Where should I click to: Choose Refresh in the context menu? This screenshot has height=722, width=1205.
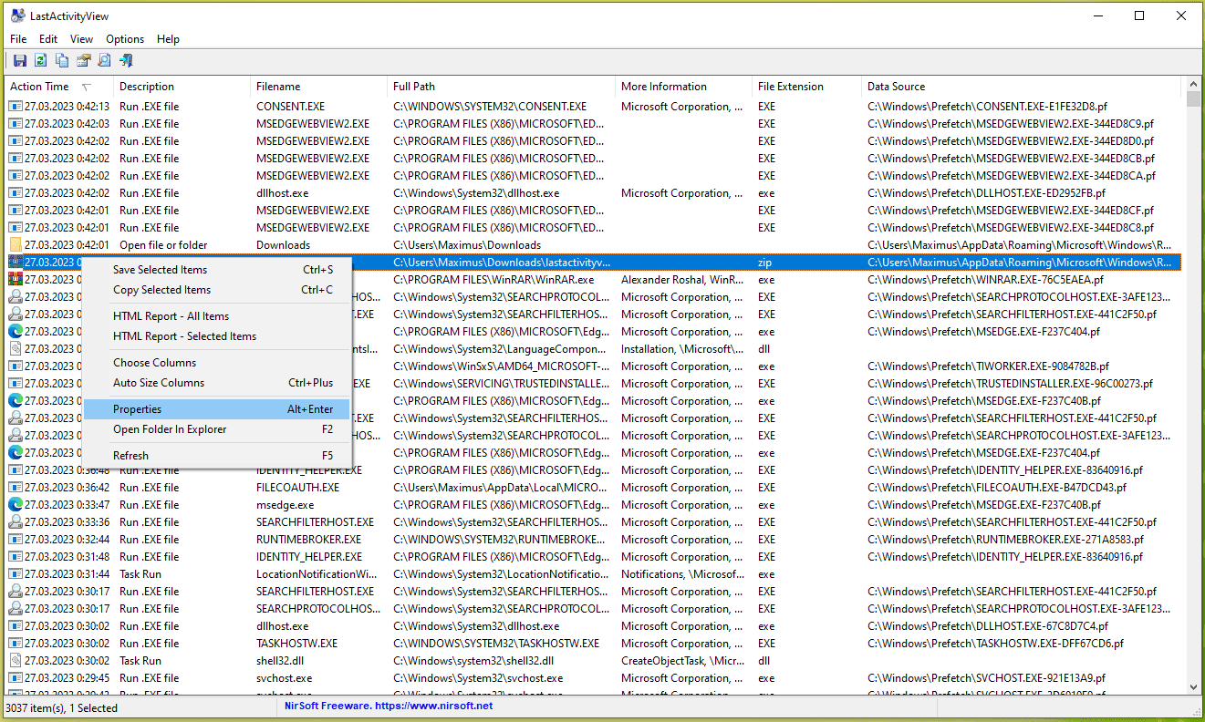[x=217, y=456]
